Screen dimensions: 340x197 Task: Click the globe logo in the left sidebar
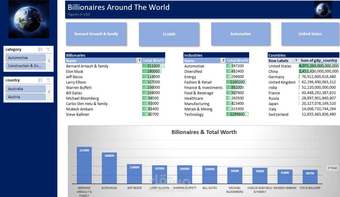[29, 19]
